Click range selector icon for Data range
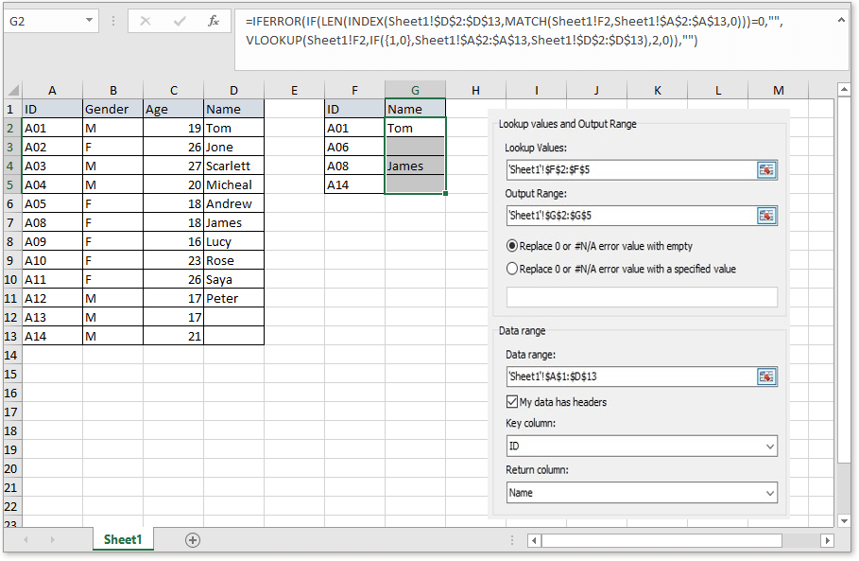The image size is (859, 561). click(766, 377)
